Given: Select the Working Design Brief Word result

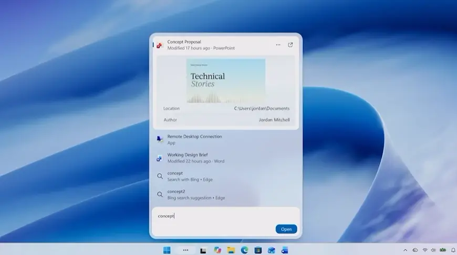Looking at the screenshot, I should 226,158.
